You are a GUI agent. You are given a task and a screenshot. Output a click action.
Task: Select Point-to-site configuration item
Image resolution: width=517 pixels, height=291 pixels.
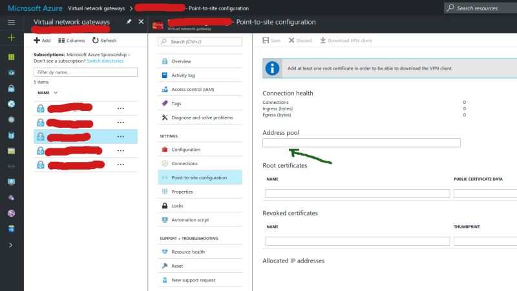point(200,177)
